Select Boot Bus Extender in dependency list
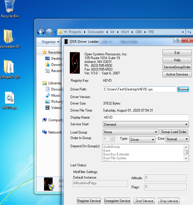The width and height of the screenshot is (193, 205). pos(116,154)
